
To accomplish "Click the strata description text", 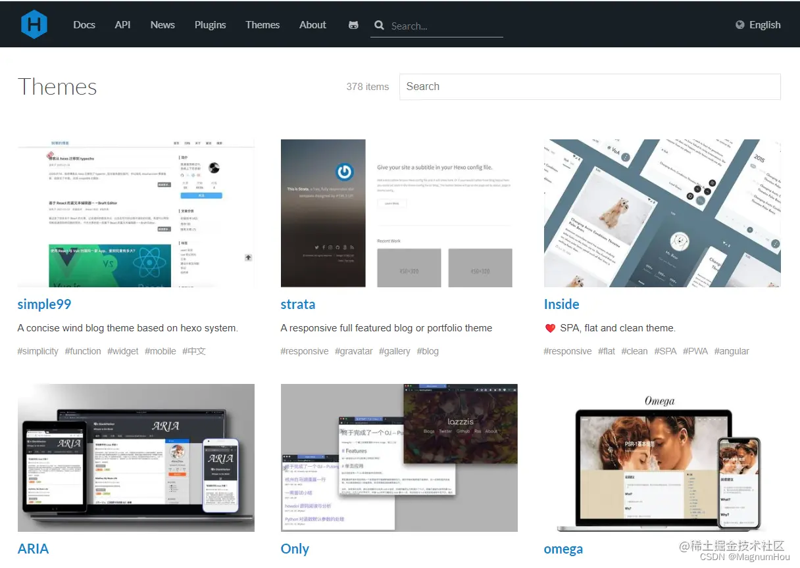I will [x=386, y=328].
